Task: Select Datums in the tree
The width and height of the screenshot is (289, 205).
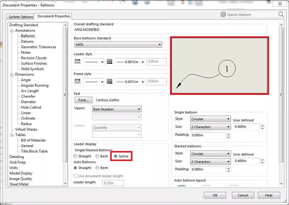Action: pyautogui.click(x=27, y=41)
